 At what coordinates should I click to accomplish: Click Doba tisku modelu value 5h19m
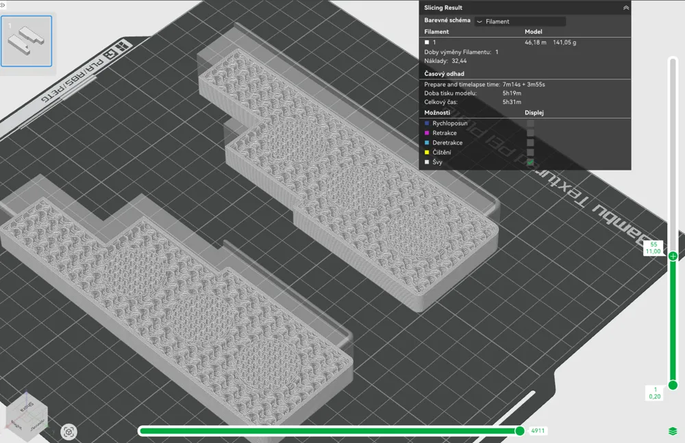click(512, 93)
